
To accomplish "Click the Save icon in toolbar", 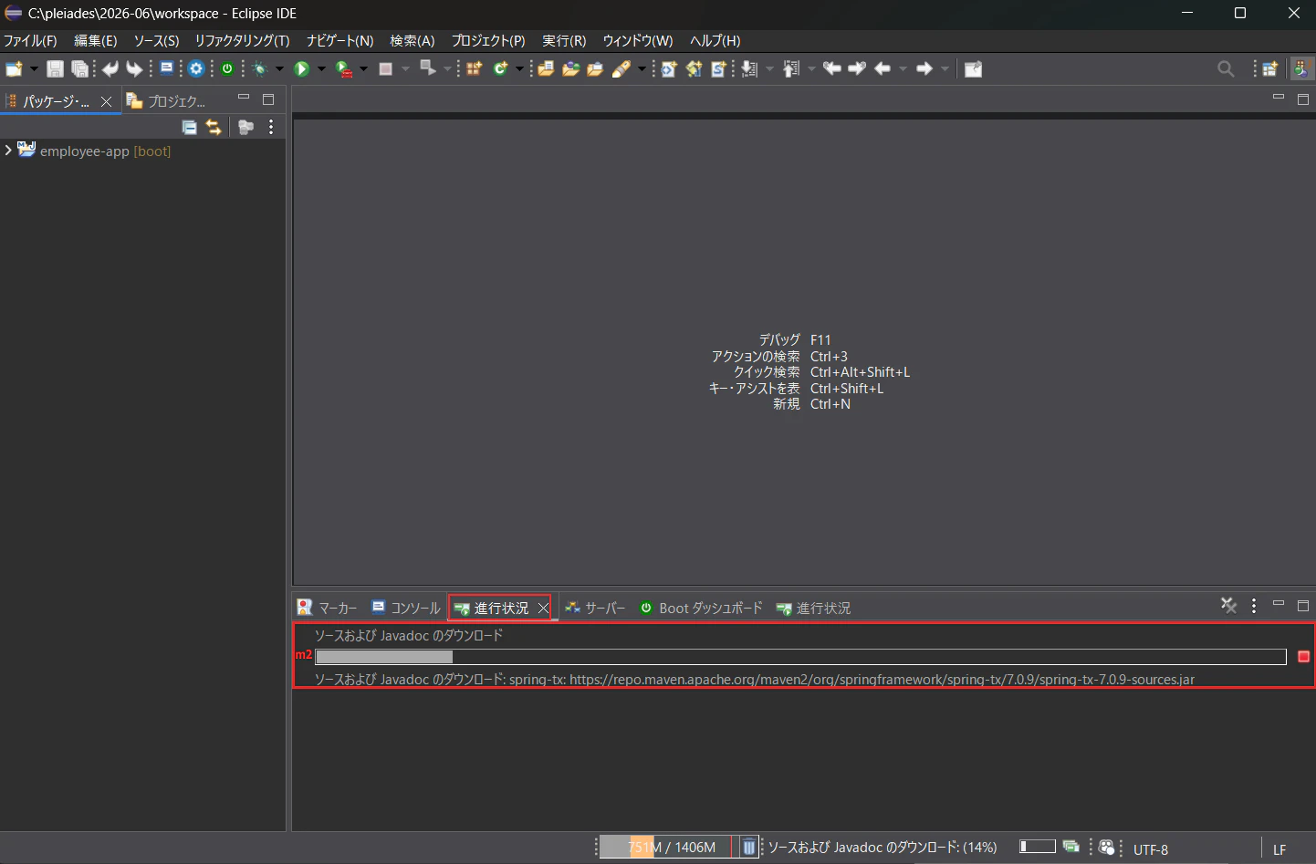I will coord(55,69).
